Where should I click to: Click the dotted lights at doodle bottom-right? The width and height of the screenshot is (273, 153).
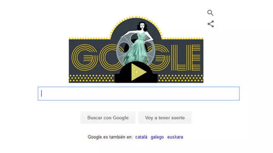pyautogui.click(x=181, y=78)
